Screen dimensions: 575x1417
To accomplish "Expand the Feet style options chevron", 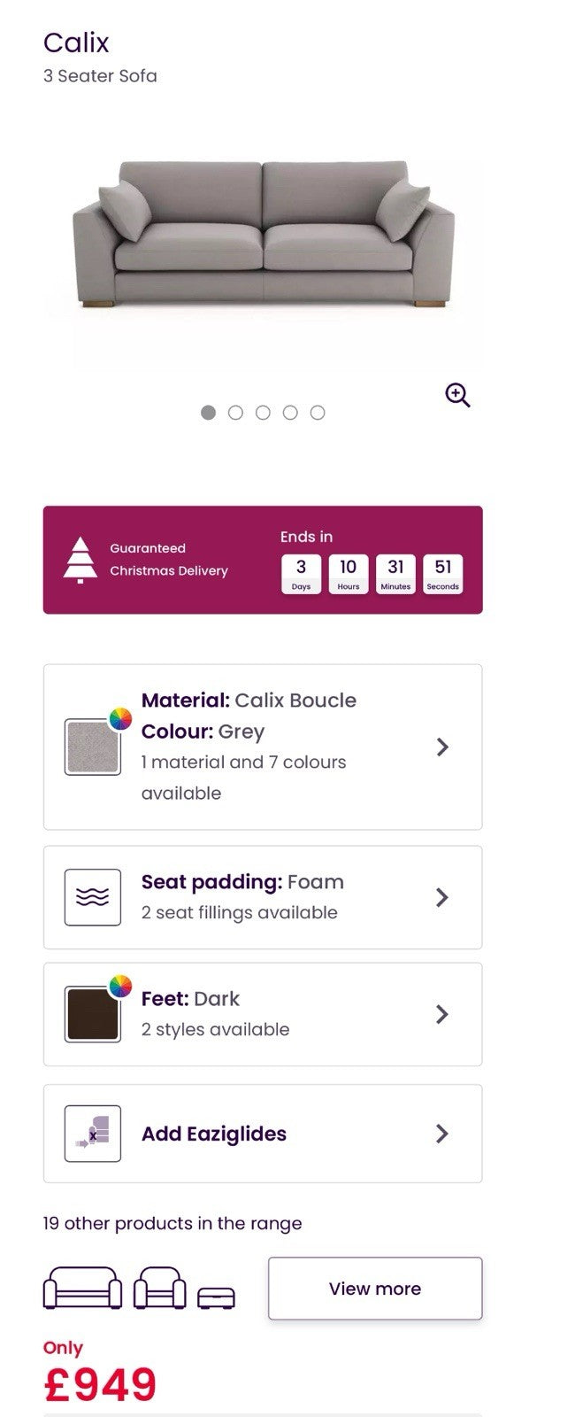I will 442,1014.
